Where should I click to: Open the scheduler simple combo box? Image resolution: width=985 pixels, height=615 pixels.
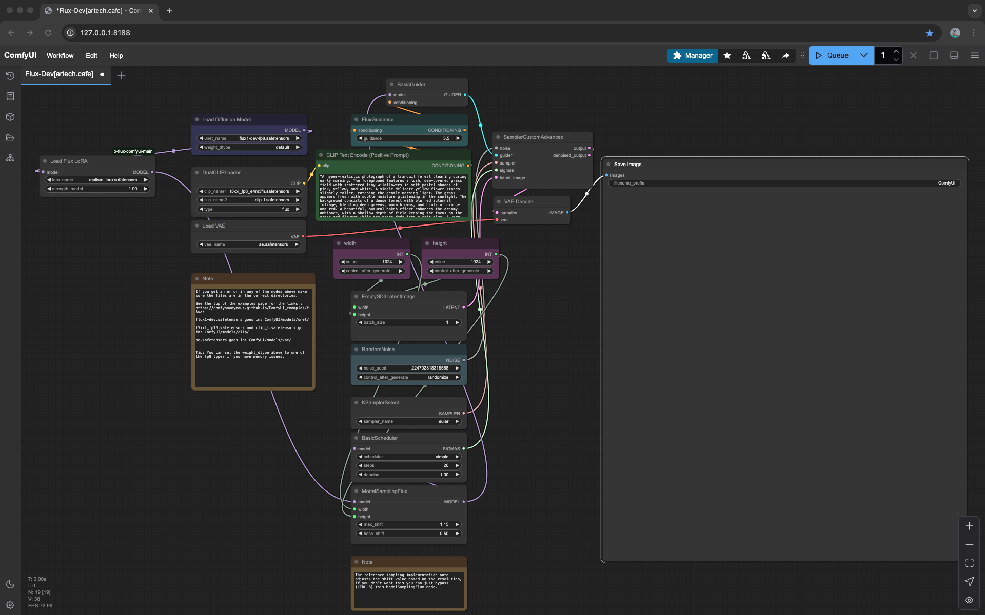[409, 457]
